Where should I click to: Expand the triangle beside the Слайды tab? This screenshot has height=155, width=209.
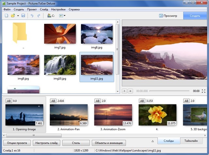[x=152, y=141]
